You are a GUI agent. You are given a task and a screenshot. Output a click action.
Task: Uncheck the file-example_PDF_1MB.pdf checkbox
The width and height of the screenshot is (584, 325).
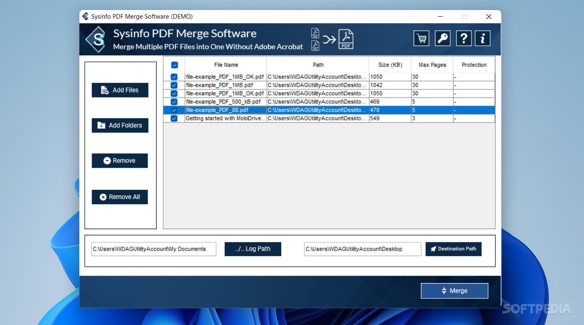click(174, 85)
